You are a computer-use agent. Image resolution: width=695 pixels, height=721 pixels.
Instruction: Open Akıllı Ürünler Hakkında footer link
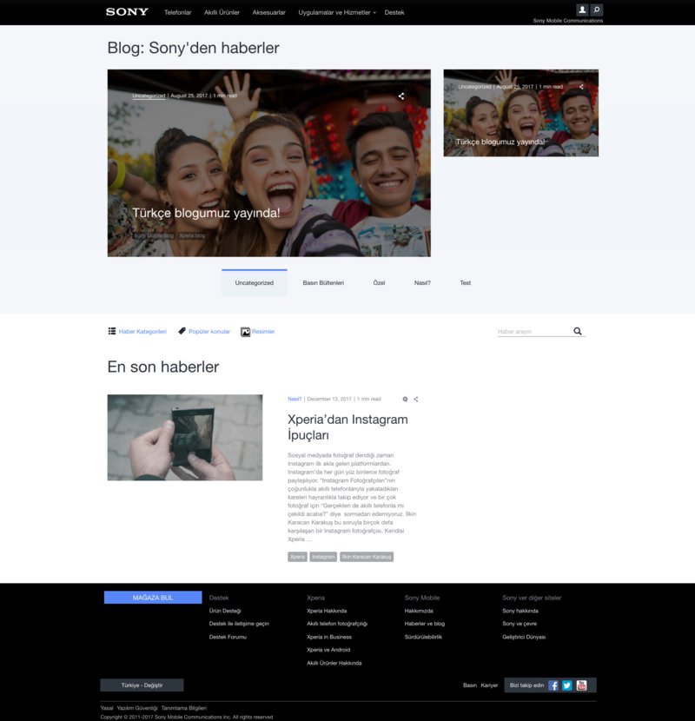[x=334, y=663]
